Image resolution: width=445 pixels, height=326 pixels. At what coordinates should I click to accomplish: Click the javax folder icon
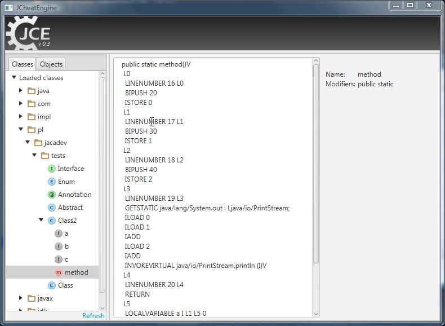pos(32,298)
